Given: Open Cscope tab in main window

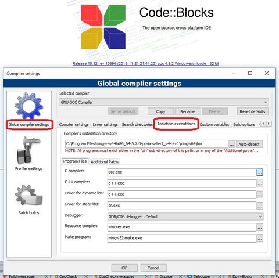Looking at the screenshot, I should 166,276.
